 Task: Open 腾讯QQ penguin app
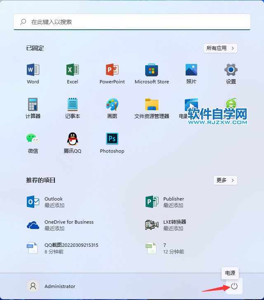point(73,143)
